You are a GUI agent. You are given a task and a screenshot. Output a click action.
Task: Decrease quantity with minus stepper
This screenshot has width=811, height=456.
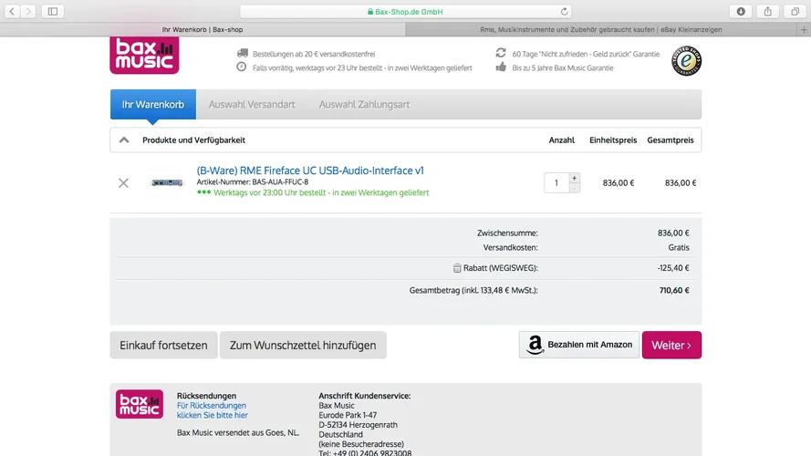point(574,188)
